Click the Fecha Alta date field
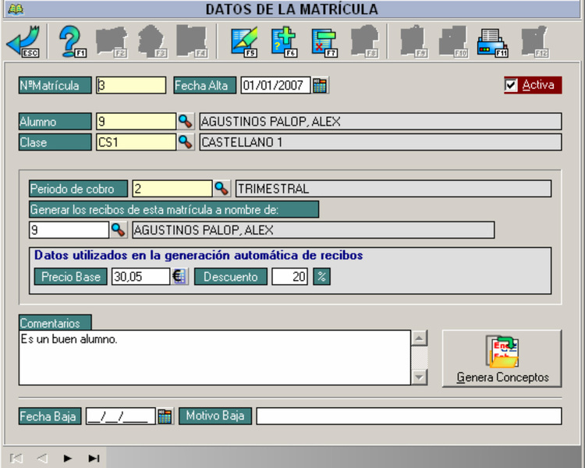Screen dimensions: 585x468 (x=275, y=86)
